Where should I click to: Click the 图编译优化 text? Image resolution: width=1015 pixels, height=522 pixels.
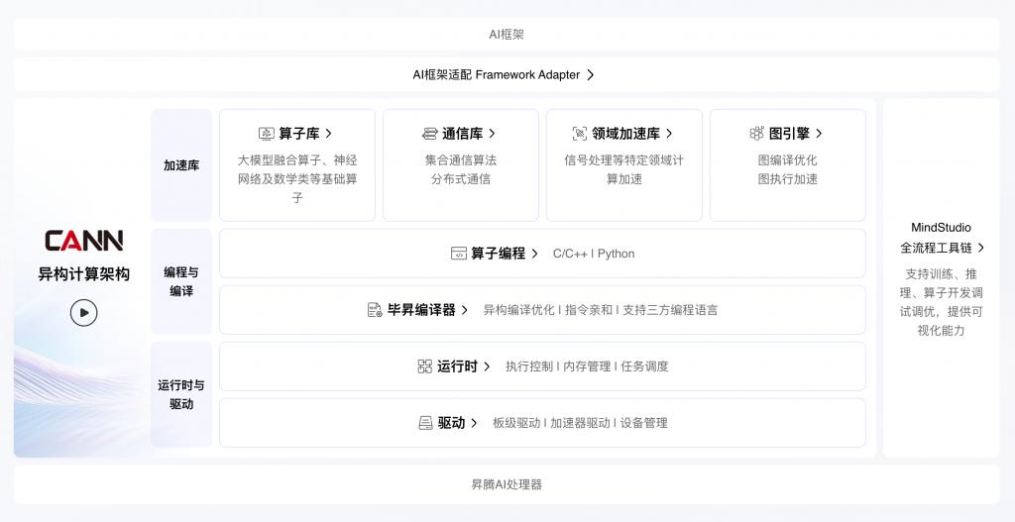[x=788, y=160]
